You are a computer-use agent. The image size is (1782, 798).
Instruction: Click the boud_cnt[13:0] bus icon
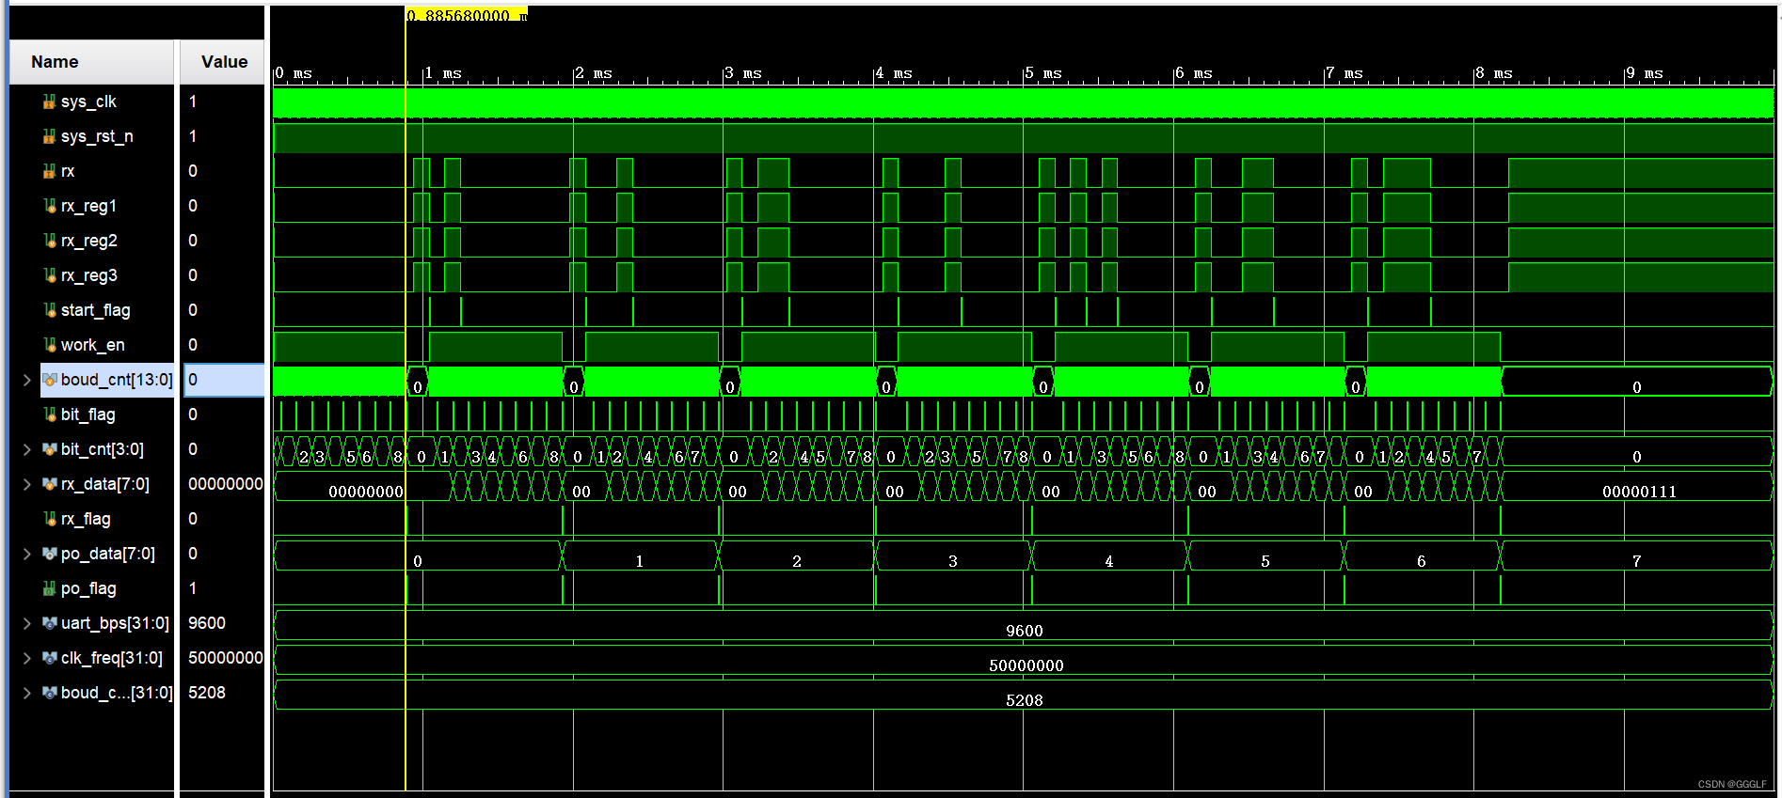point(50,380)
